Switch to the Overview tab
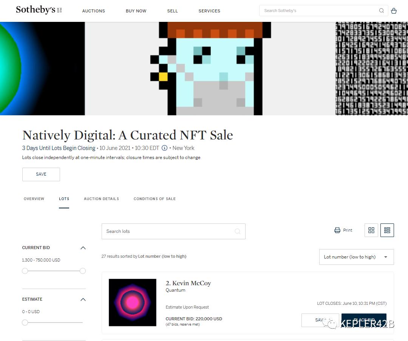The image size is (408, 341). coord(34,199)
